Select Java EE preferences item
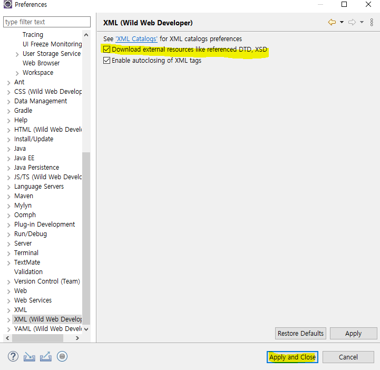Screen dimensions: 380x370 tap(24, 158)
